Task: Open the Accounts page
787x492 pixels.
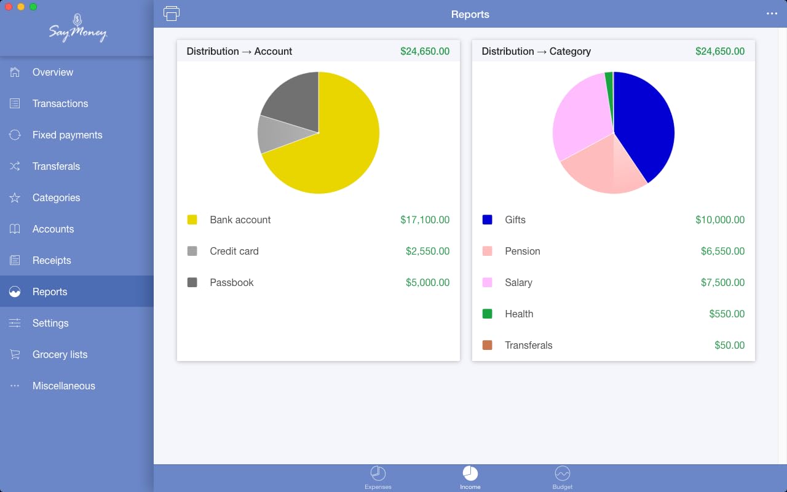Action: click(77, 229)
